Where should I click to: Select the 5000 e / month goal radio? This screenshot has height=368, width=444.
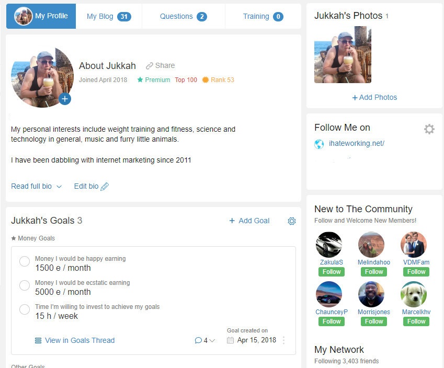click(25, 285)
